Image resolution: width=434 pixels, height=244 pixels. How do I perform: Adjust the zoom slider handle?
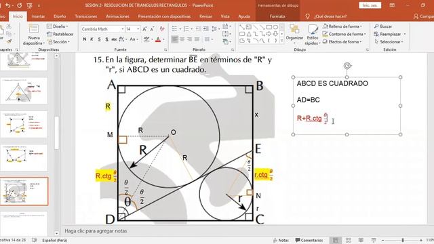click(403, 240)
